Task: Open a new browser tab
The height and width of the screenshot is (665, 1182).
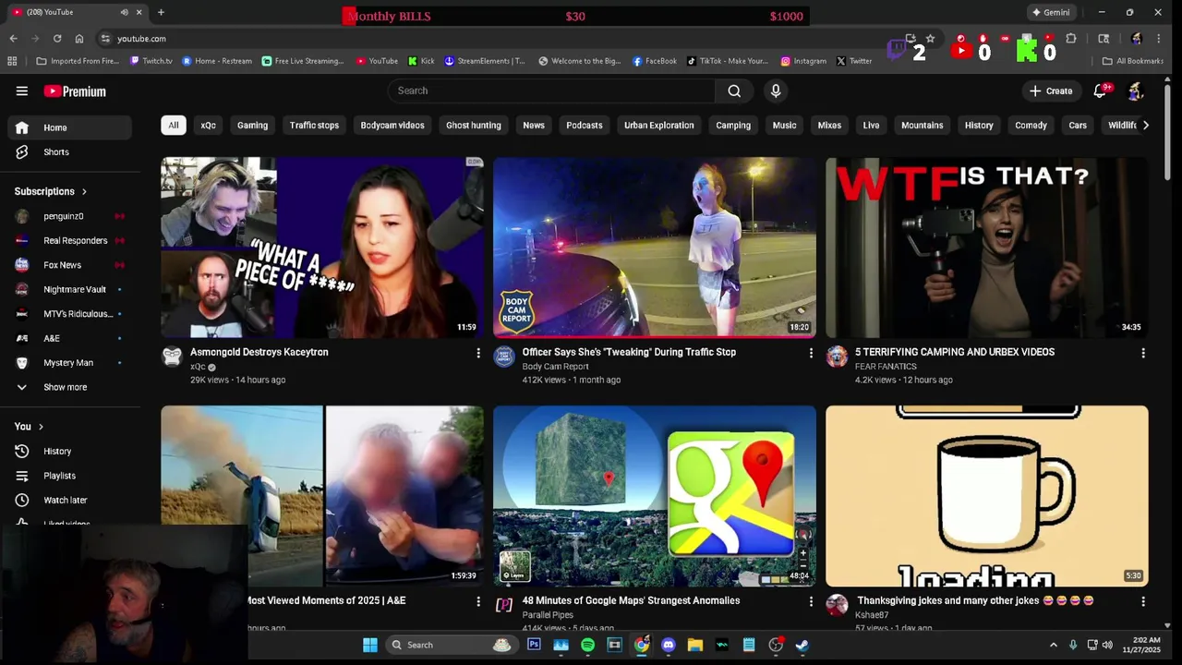Action: click(161, 12)
